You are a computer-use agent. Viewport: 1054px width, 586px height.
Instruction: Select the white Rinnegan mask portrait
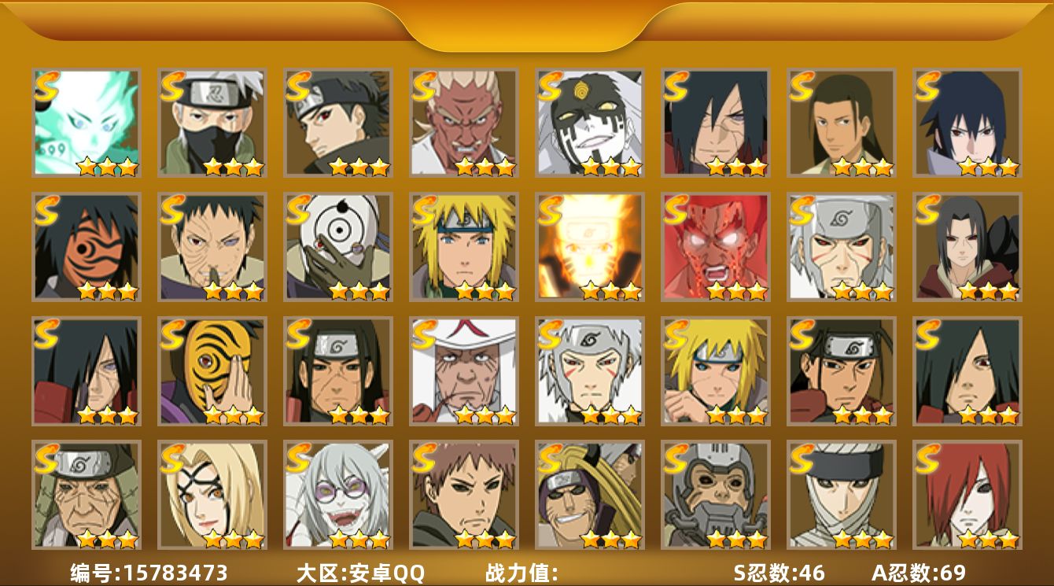click(337, 246)
